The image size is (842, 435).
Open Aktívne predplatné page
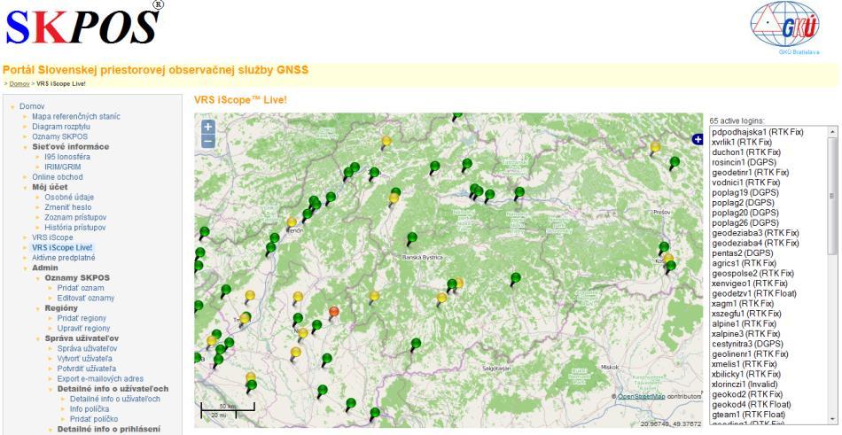click(63, 258)
